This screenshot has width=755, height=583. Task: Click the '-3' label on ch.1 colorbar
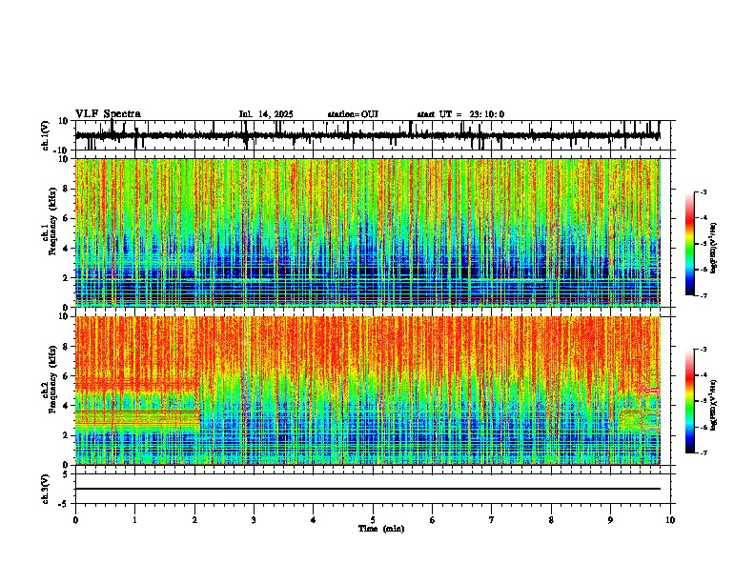point(704,191)
